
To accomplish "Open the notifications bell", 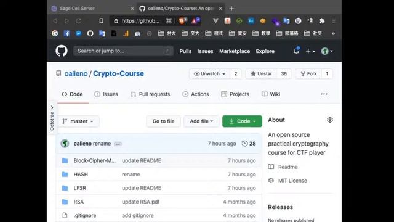I will 297,51.
